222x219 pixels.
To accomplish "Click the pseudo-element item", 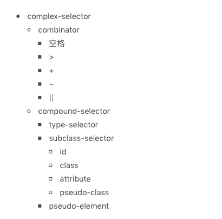I will (79, 206).
